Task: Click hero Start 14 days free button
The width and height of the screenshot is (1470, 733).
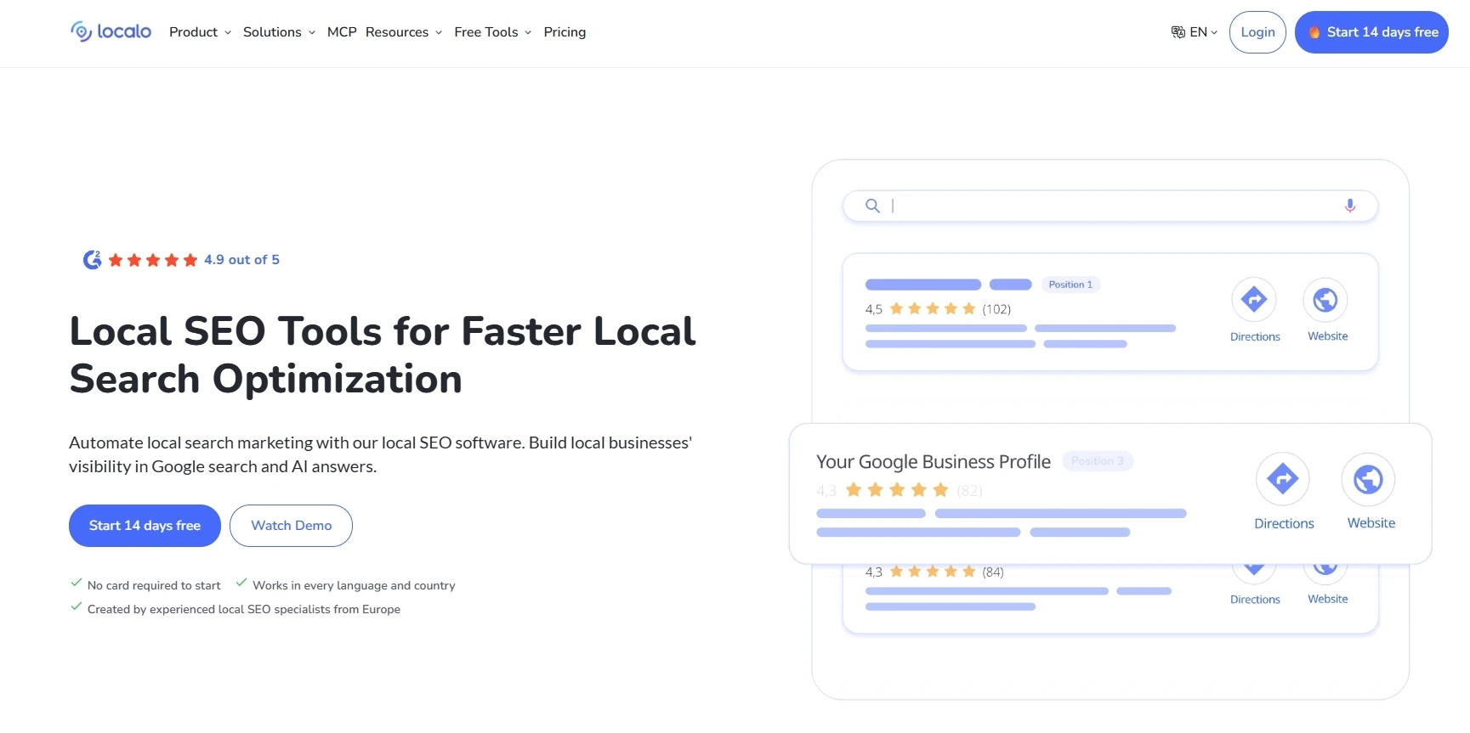Action: [x=145, y=526]
